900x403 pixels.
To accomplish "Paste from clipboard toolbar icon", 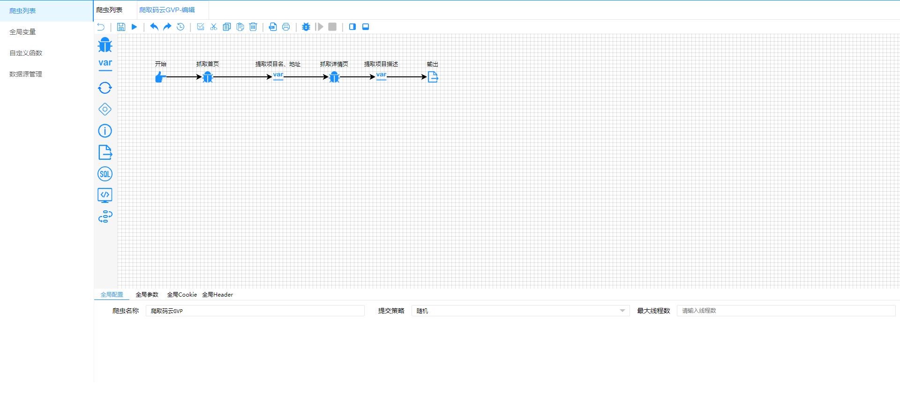I will [x=240, y=27].
